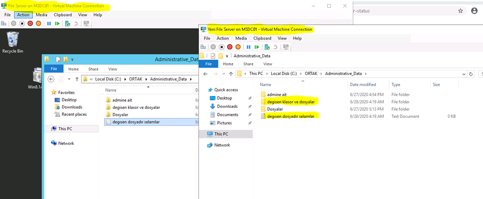The width and height of the screenshot is (483, 199).
Task: Select Network in right Explorer navigation pane
Action: (x=222, y=145)
